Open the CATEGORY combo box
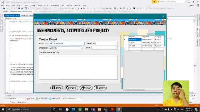200x112 pixels. (x=66, y=48)
